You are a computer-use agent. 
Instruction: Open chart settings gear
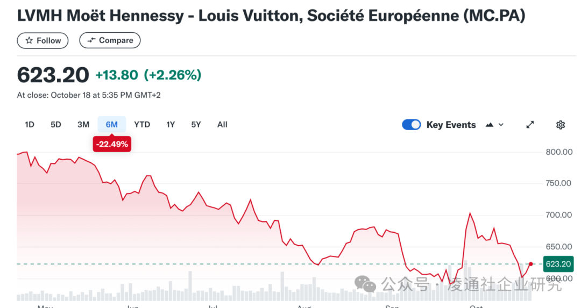tap(561, 125)
